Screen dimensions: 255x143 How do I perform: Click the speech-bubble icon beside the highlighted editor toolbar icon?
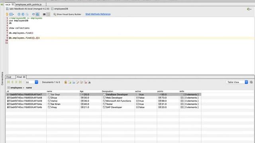coord(33,14)
